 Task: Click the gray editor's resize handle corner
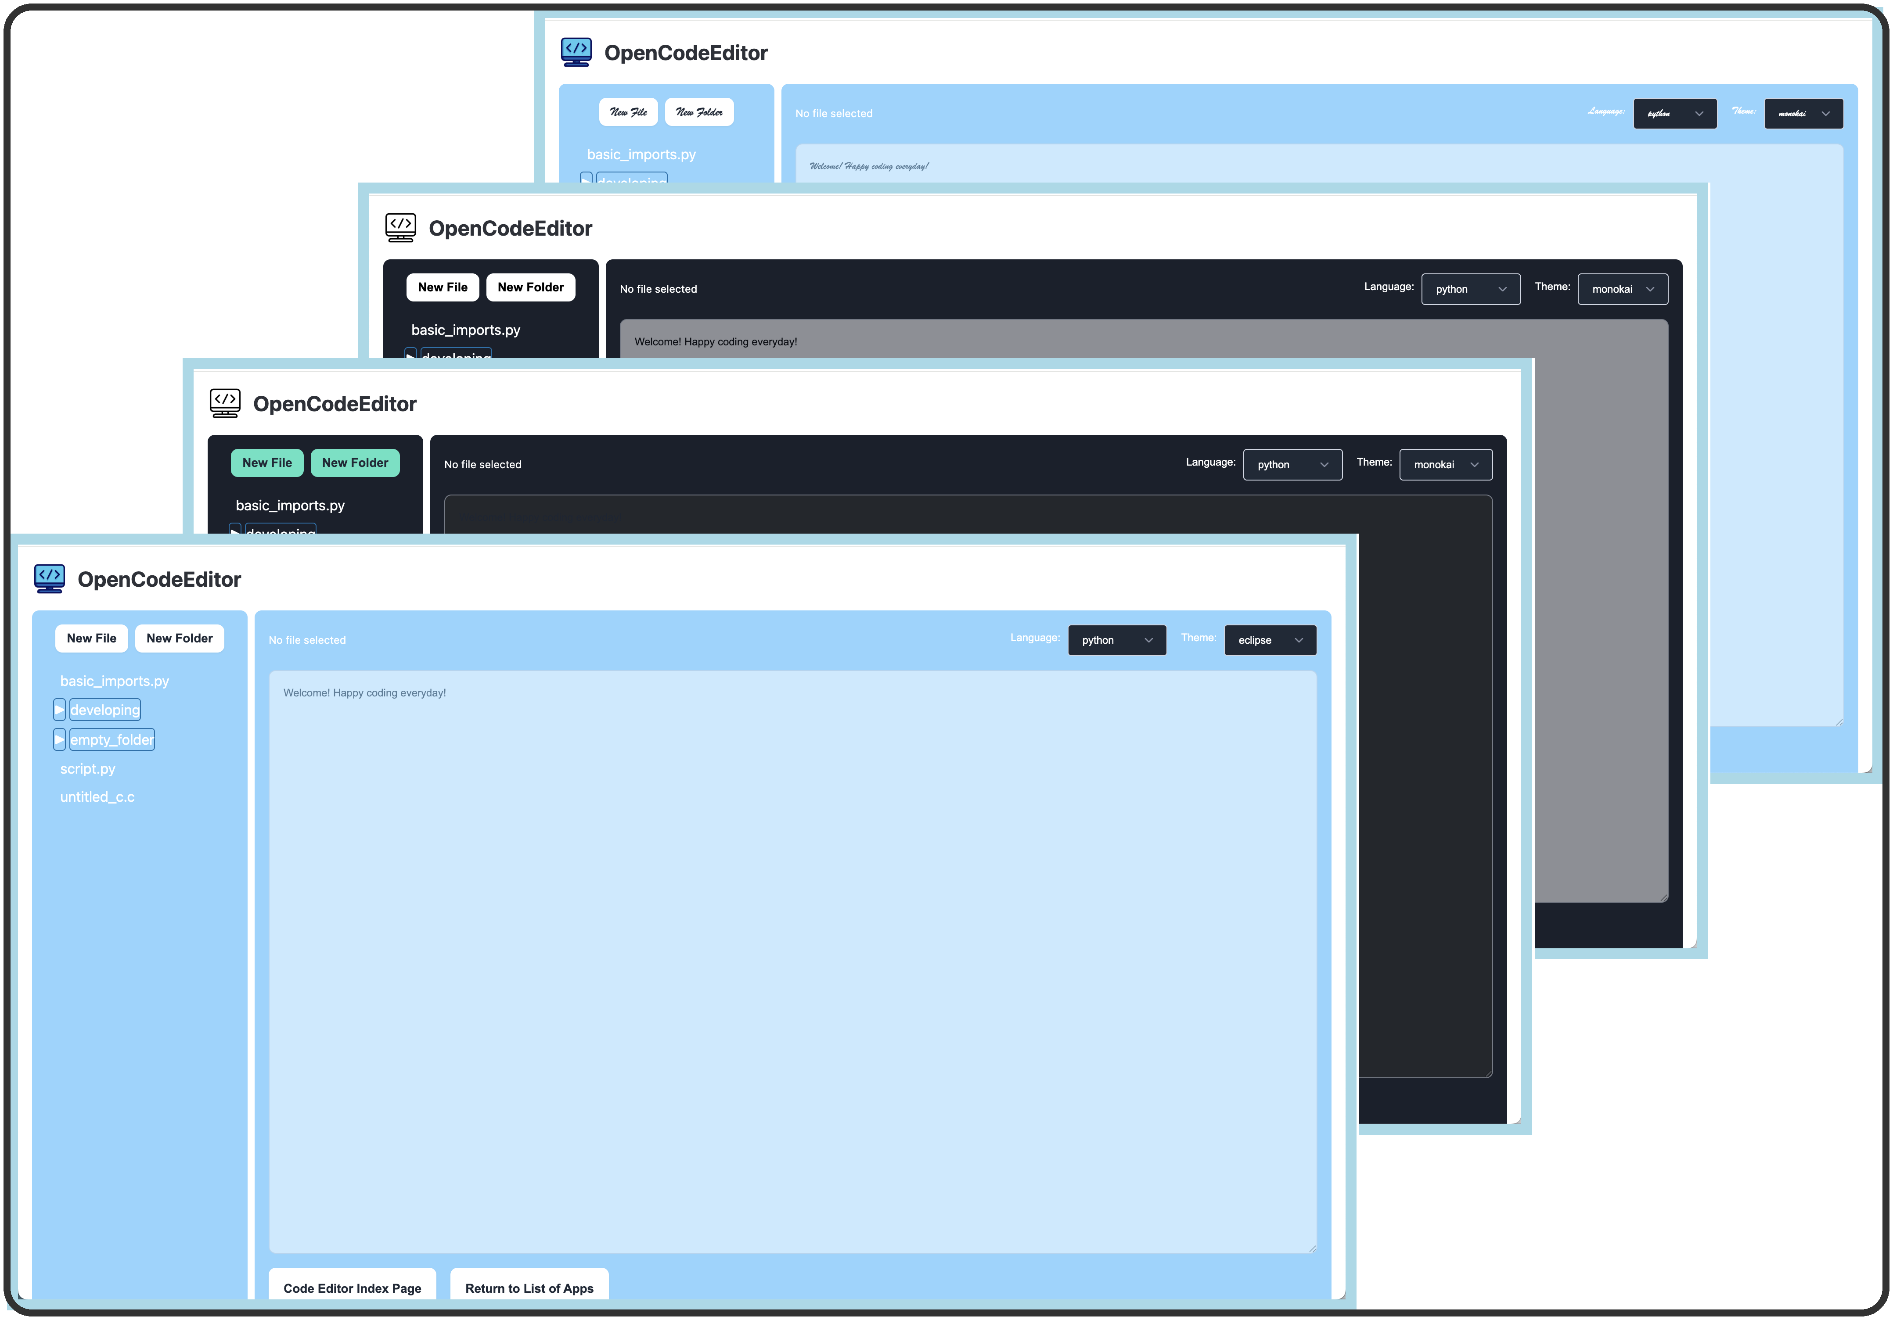tap(1664, 897)
